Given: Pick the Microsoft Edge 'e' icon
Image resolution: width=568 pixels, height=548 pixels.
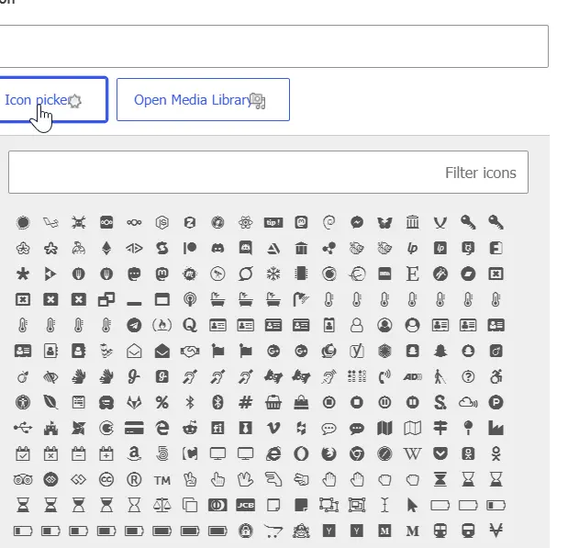Looking at the screenshot, I should [161, 428].
